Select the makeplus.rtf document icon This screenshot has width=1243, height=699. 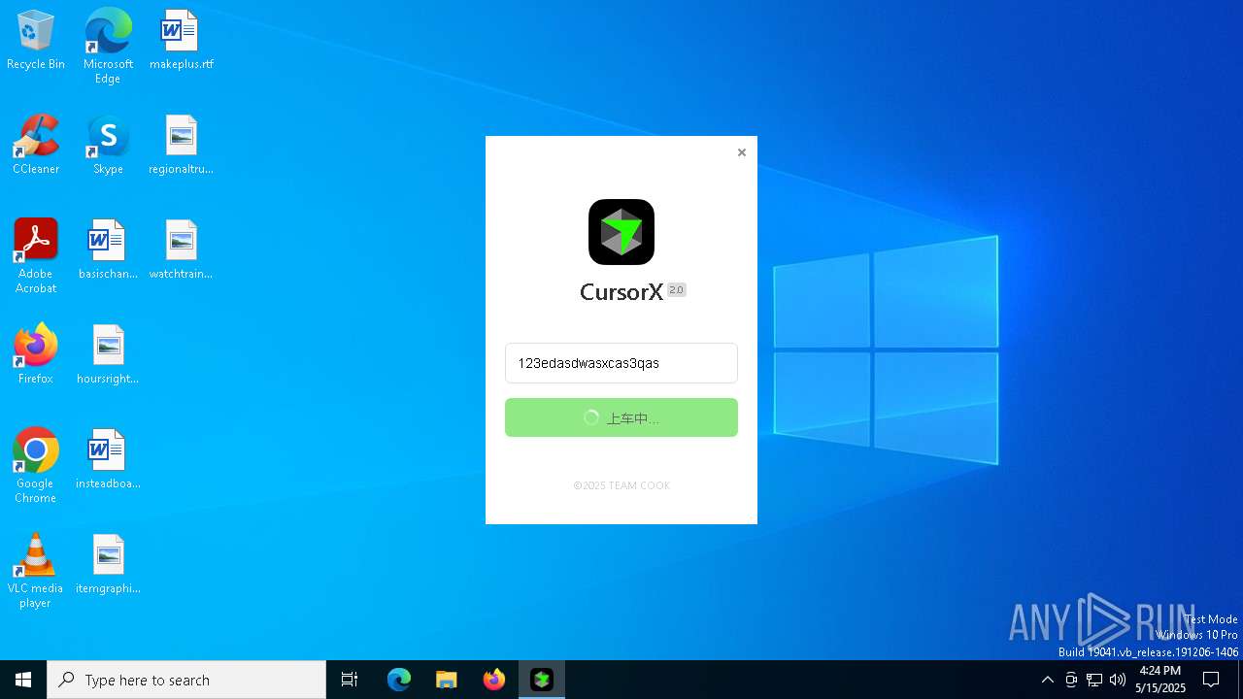click(x=182, y=41)
